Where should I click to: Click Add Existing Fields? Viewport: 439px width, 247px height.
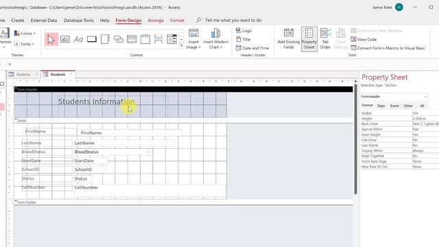point(288,39)
